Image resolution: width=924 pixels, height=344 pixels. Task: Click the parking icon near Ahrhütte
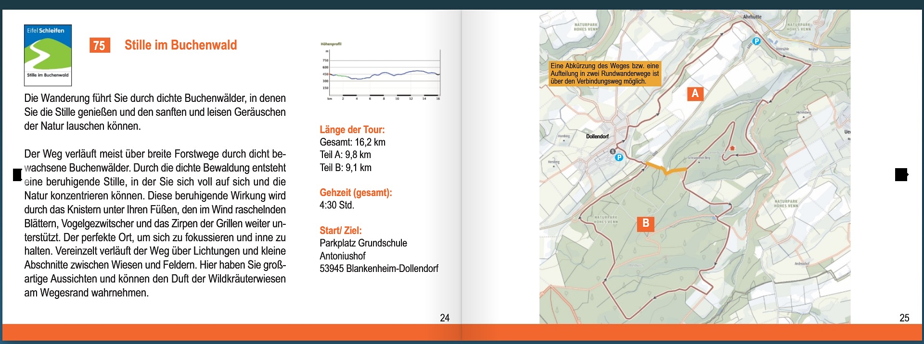click(x=756, y=41)
